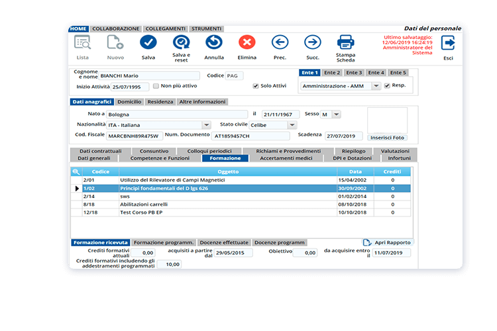Screen dimensions: 497x331
Task: Open Richiami e Provvedimenti tab
Action: tap(288, 151)
